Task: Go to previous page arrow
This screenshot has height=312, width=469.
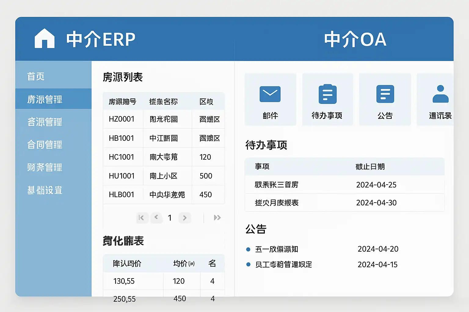Action: [156, 218]
